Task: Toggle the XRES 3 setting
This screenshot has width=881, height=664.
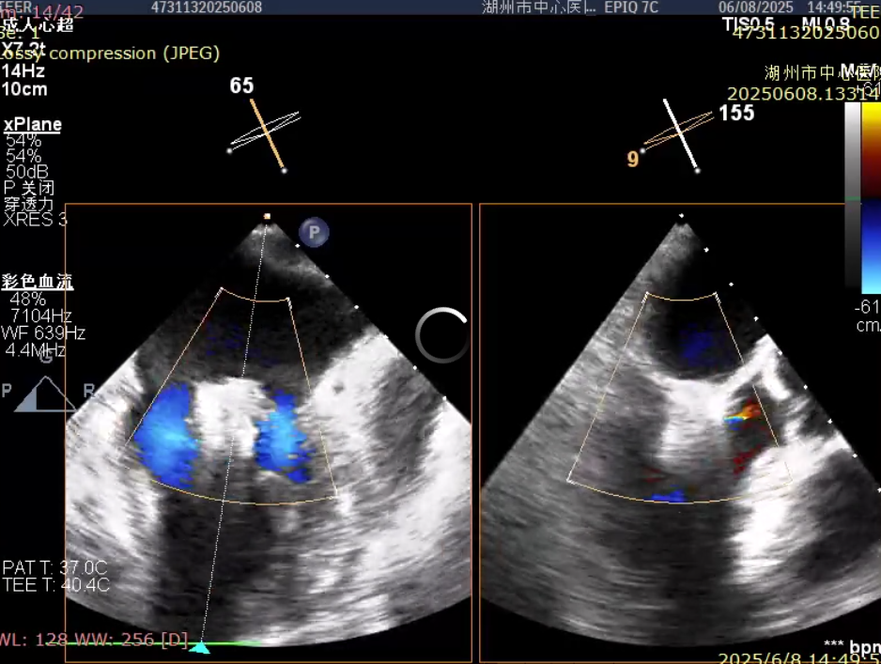Action: (x=36, y=220)
